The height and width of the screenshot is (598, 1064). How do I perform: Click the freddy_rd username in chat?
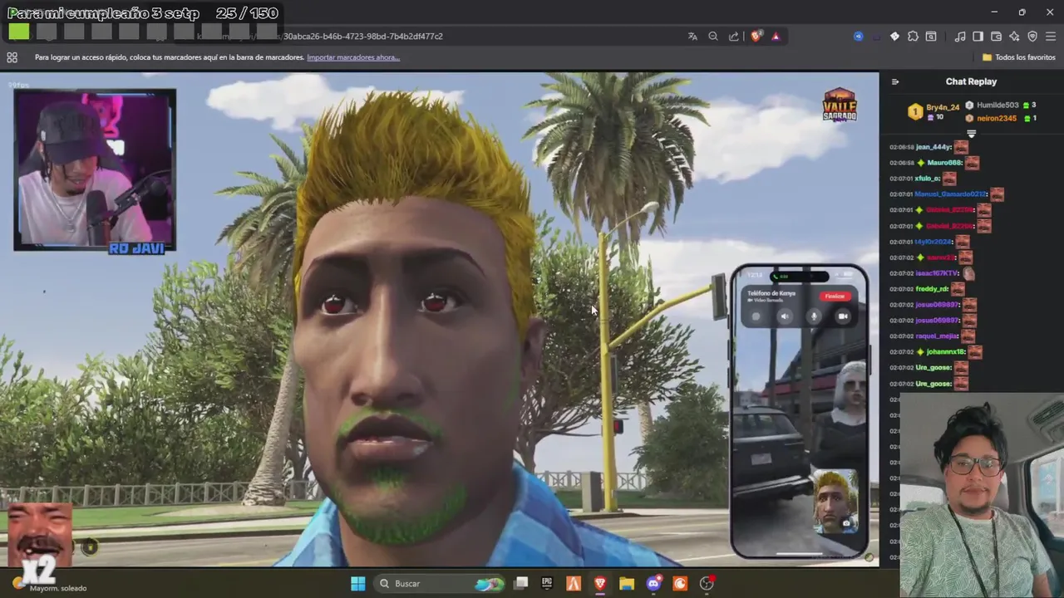click(x=932, y=289)
